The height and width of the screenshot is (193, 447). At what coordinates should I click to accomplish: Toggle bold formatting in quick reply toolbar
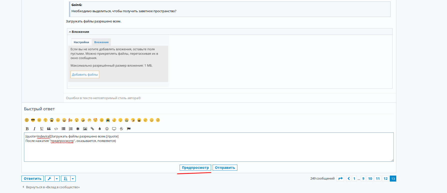coord(27,129)
